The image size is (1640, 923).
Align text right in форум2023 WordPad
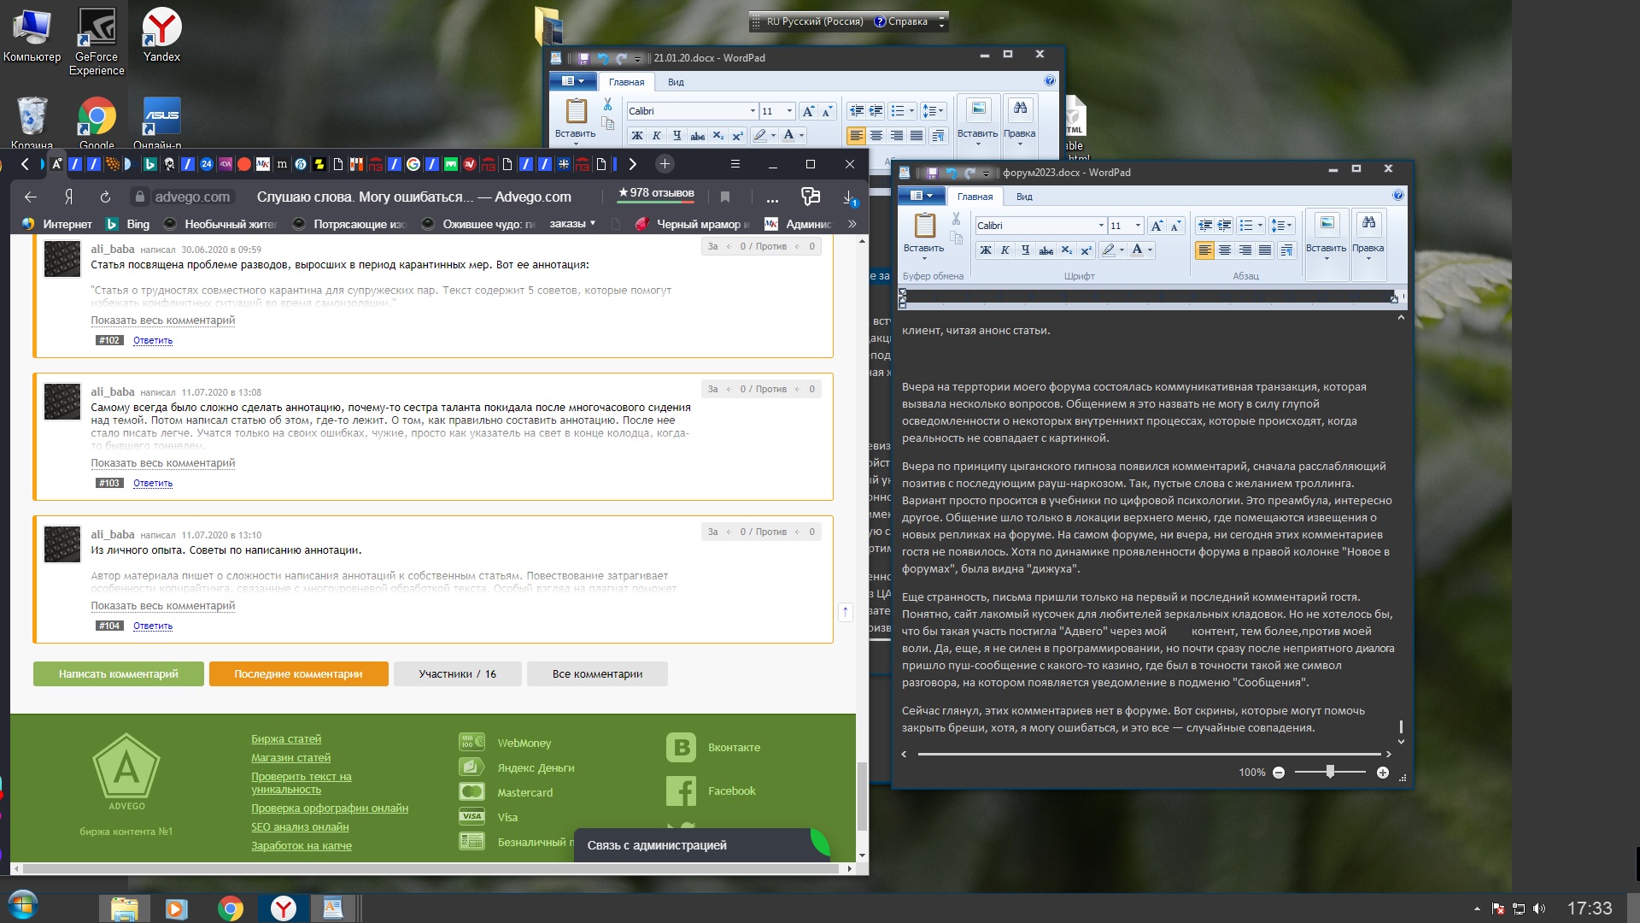(x=1245, y=250)
